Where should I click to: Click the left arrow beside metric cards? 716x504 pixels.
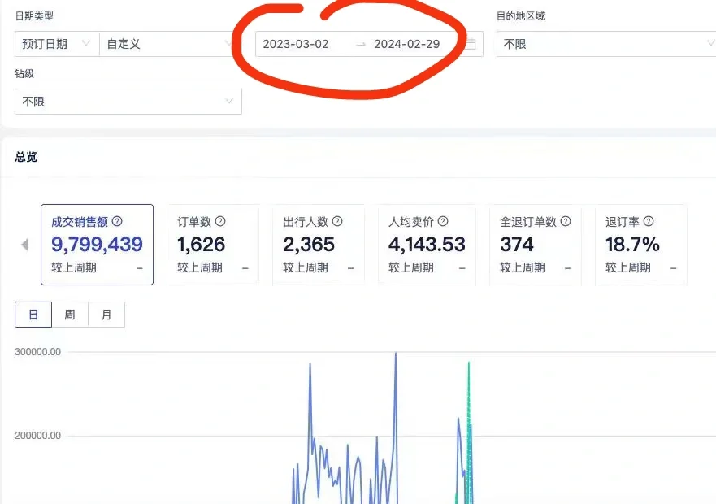point(23,244)
